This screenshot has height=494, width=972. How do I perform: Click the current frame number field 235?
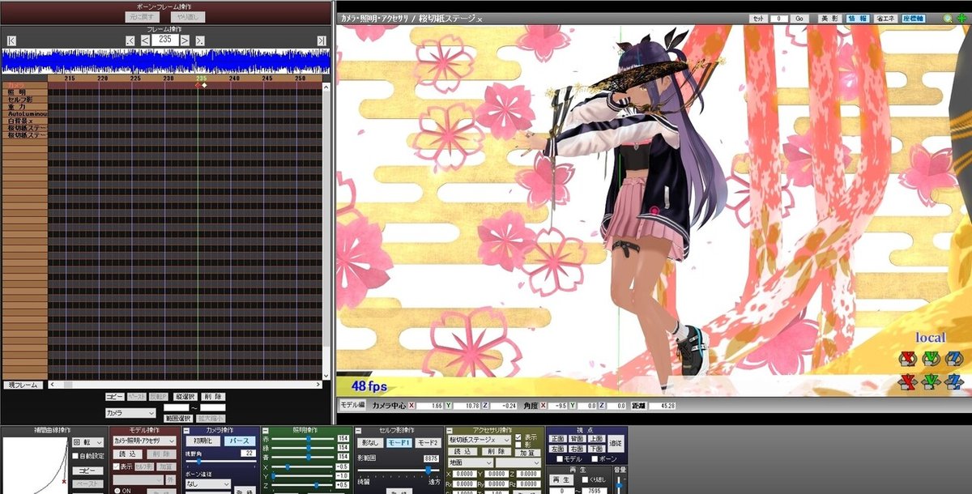click(x=165, y=39)
